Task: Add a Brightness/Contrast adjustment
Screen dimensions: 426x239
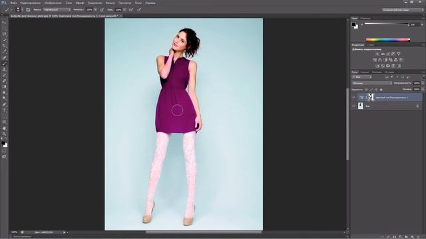Action: (377, 54)
